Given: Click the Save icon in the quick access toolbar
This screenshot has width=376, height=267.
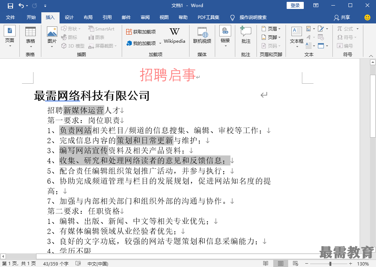Looking at the screenshot, I should pyautogui.click(x=10, y=6).
